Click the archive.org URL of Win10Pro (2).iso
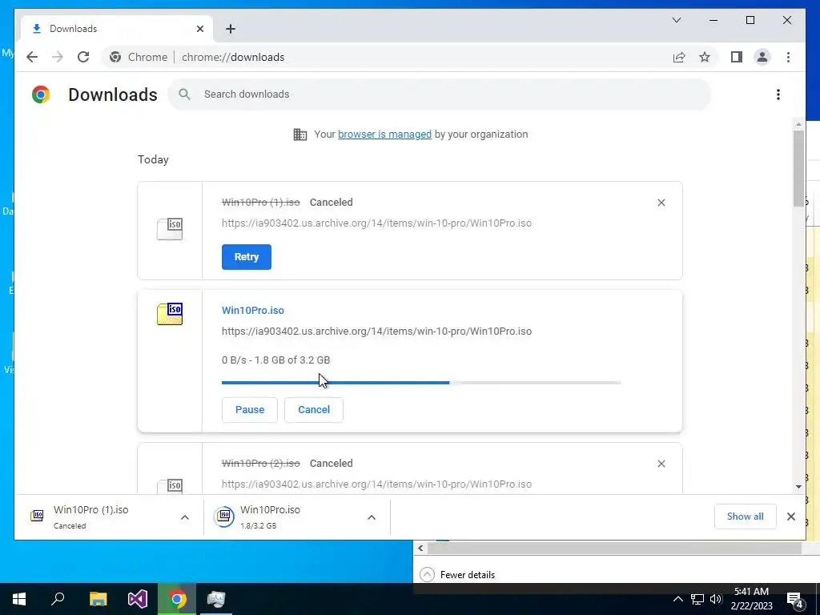The image size is (820, 615). tap(376, 484)
